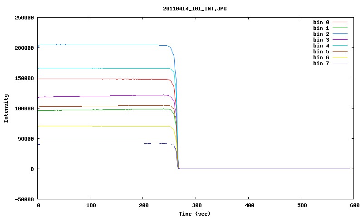Click the 250000 y-axis tick label
This screenshot has width=363, height=217.
(x=24, y=18)
